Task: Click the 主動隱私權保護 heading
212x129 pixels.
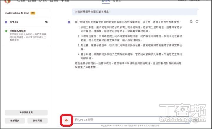Action: point(18,31)
